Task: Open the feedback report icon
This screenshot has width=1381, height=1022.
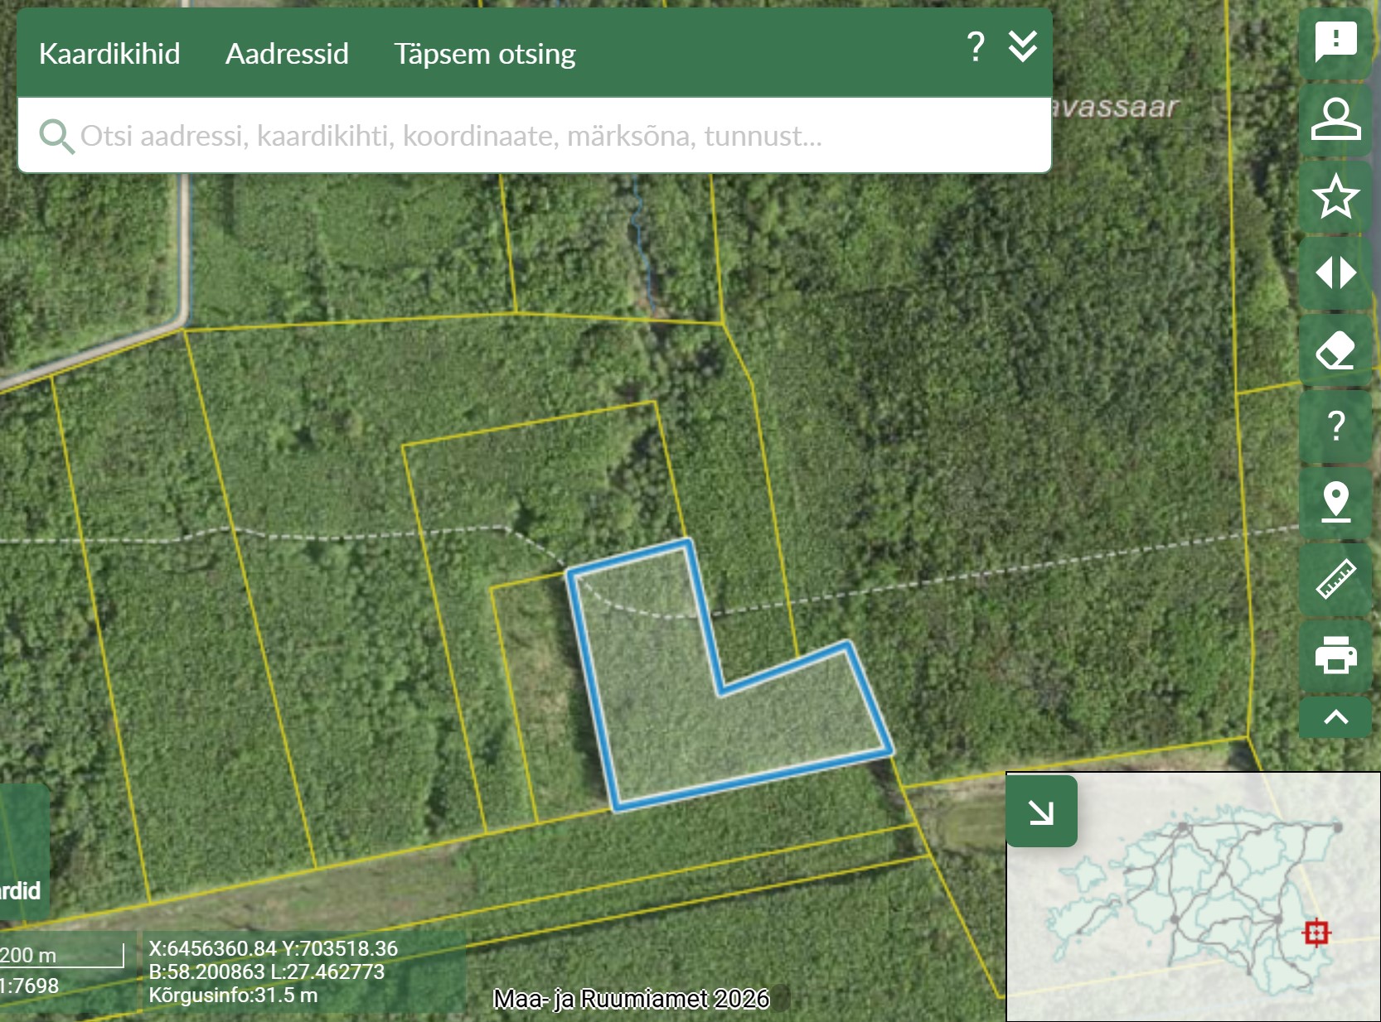Action: pyautogui.click(x=1335, y=41)
